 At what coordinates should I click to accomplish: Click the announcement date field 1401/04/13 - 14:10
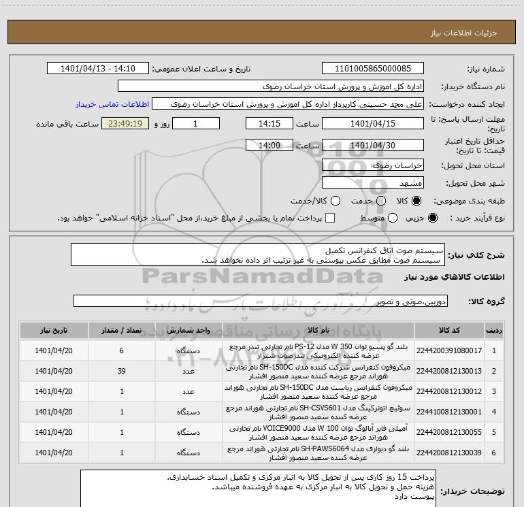(98, 68)
